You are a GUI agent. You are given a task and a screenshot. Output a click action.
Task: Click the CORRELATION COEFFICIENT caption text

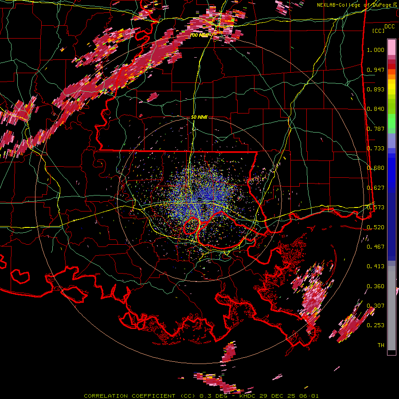(x=129, y=396)
